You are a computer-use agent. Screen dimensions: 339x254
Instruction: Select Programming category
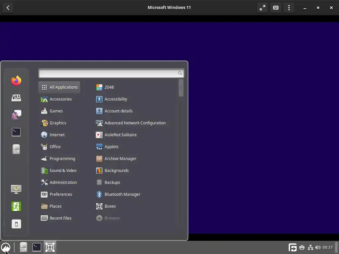(59, 158)
